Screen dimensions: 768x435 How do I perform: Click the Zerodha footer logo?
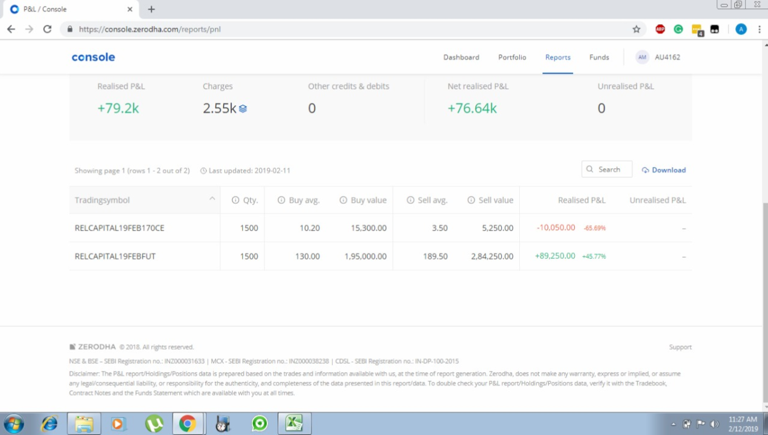point(93,347)
